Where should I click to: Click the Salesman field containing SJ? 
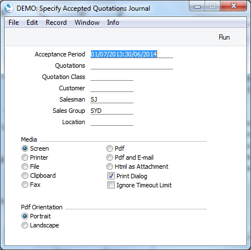(x=112, y=99)
